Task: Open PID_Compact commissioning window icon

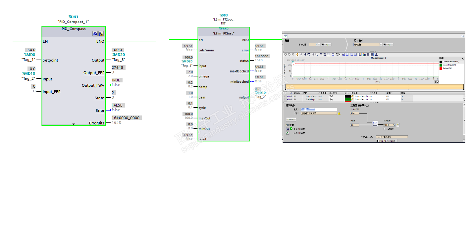Action: [101, 34]
